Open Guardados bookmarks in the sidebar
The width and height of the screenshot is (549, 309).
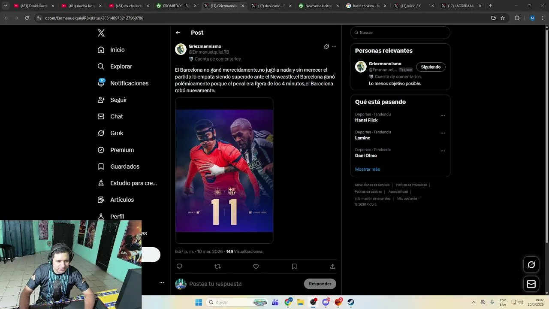coord(118,167)
